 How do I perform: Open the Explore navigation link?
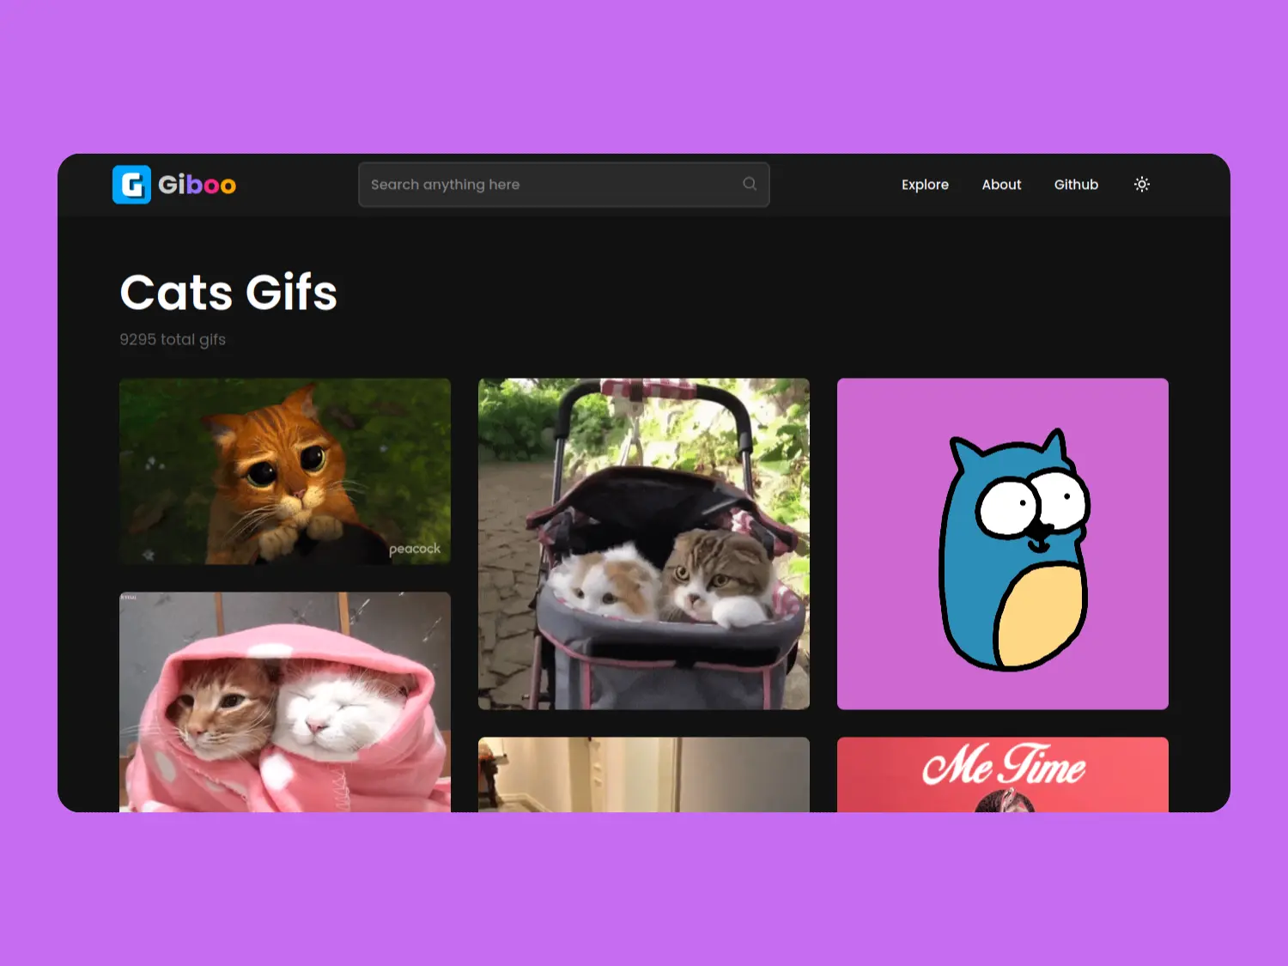tap(925, 185)
